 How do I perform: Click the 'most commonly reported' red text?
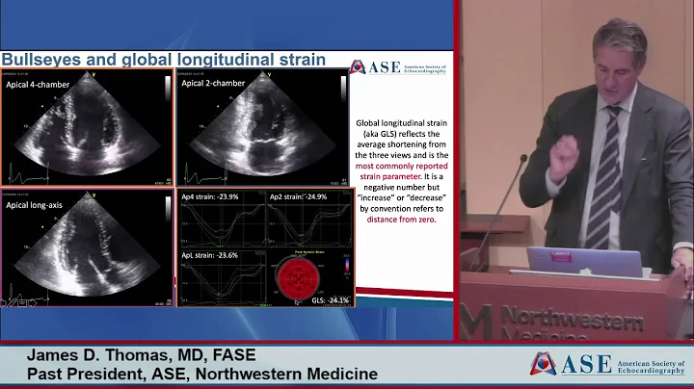point(401,166)
